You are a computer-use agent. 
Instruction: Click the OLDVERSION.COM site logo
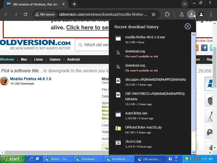(35, 44)
